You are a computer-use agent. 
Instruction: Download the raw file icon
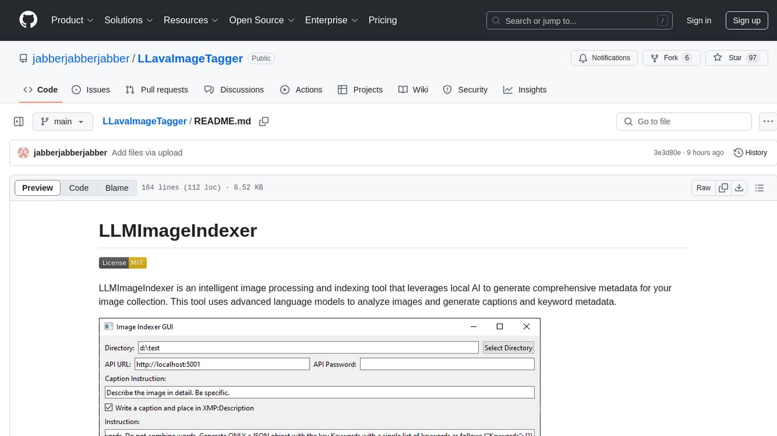pyautogui.click(x=739, y=188)
